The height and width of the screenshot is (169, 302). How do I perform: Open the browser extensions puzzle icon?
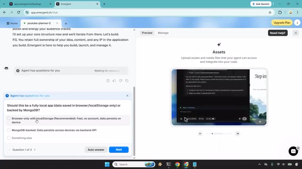tap(280, 12)
